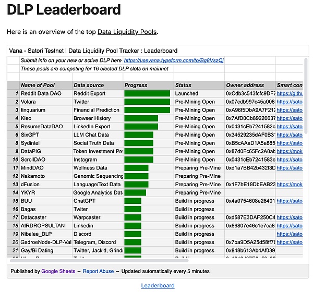Click the Report Abuse link
313x292 pixels.
pos(98,271)
